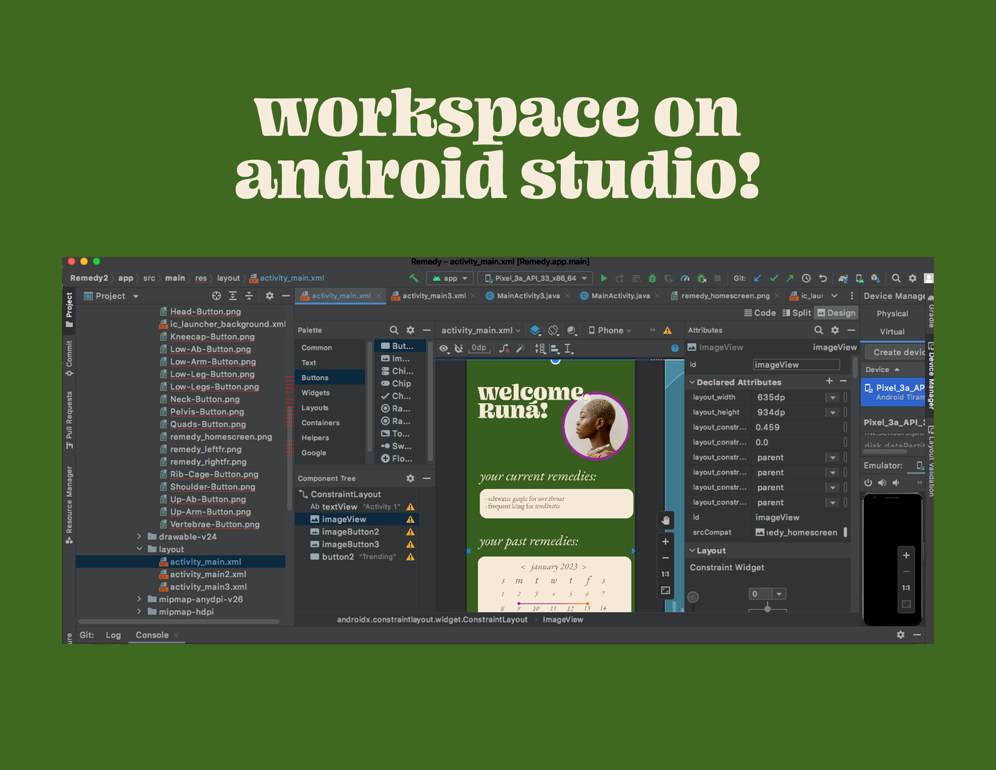Click the Git update project arrow icon
Viewport: 996px width, 770px height.
[x=758, y=278]
